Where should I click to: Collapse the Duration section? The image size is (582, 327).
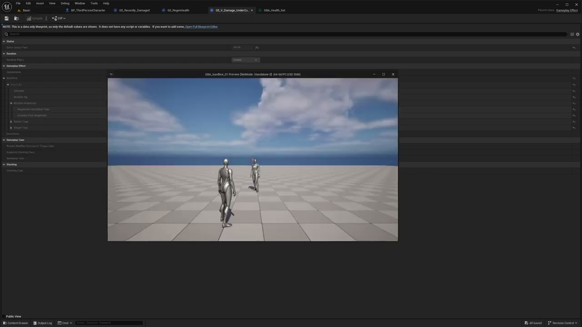4,54
